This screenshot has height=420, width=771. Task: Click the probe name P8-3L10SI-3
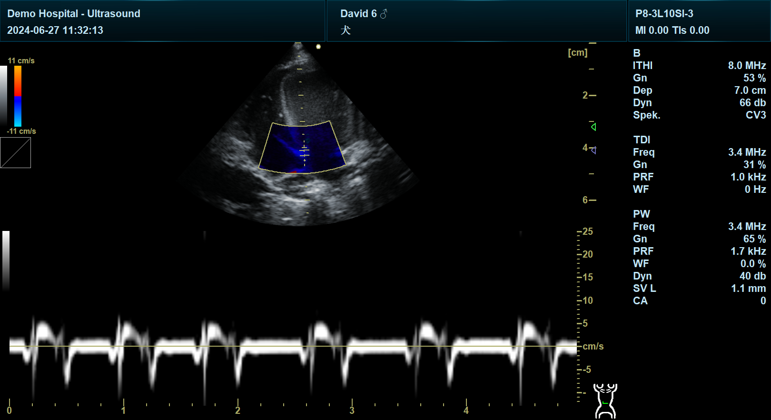point(664,14)
